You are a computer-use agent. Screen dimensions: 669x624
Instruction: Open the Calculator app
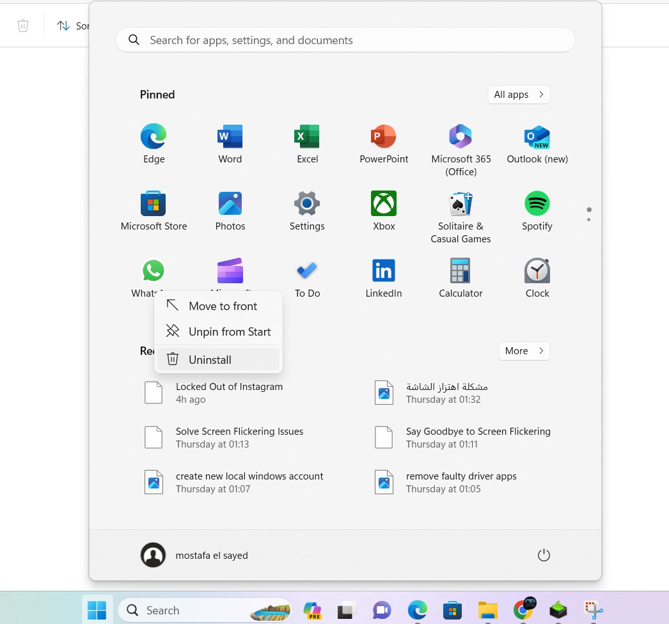tap(460, 278)
